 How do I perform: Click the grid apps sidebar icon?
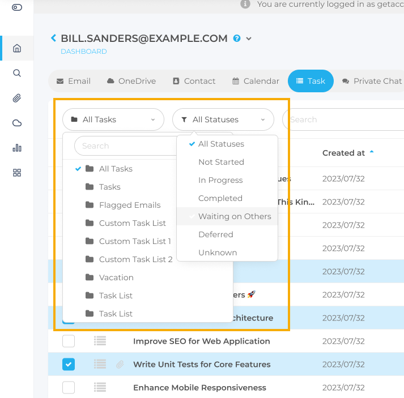[x=17, y=173]
